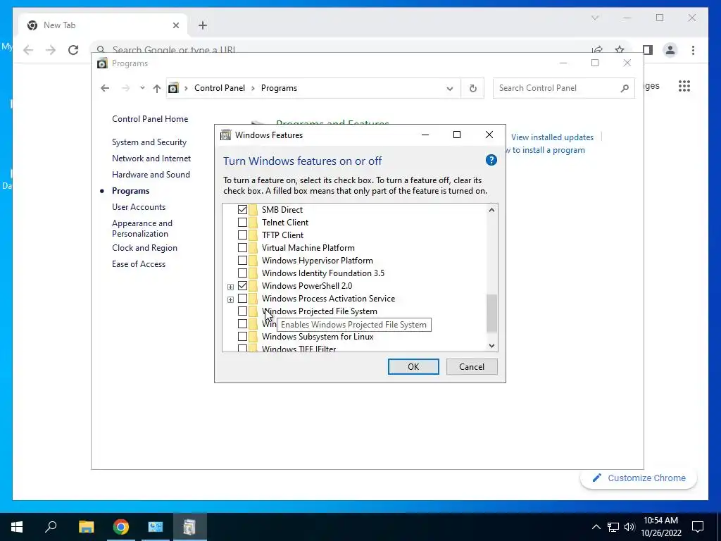The width and height of the screenshot is (721, 541).
Task: Uncheck the Windows PowerShell 2.0 checkbox
Action: point(242,286)
